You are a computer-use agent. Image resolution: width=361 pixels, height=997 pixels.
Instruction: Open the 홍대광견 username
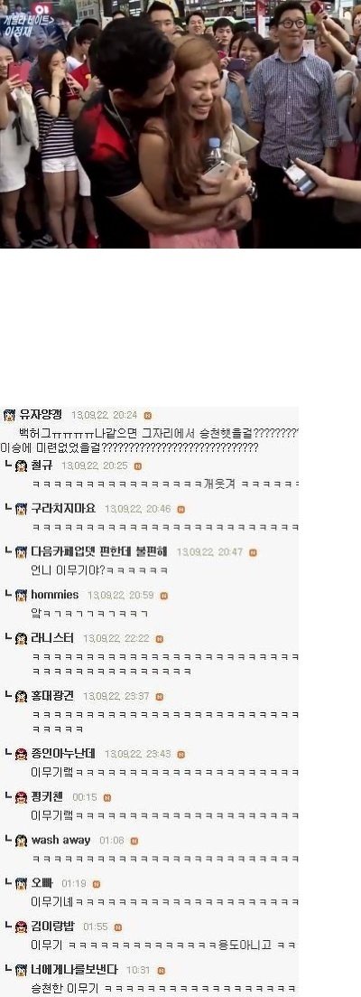pyautogui.click(x=52, y=696)
